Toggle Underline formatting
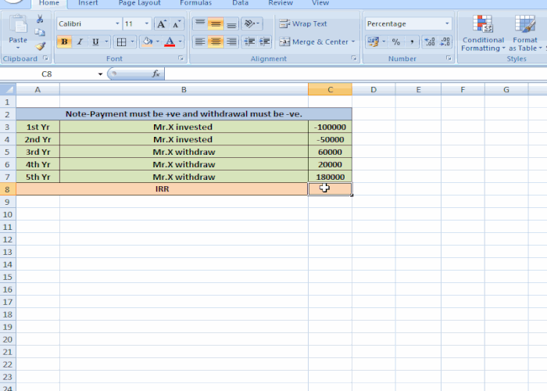547x391 pixels. pos(95,42)
